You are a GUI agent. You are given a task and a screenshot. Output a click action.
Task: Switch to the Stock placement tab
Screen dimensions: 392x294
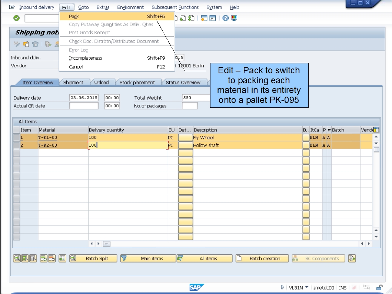[138, 82]
